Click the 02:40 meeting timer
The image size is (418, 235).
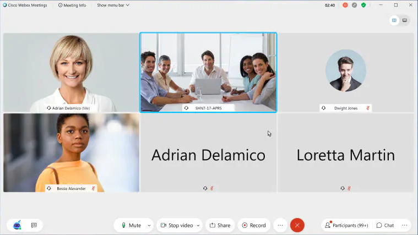point(330,5)
